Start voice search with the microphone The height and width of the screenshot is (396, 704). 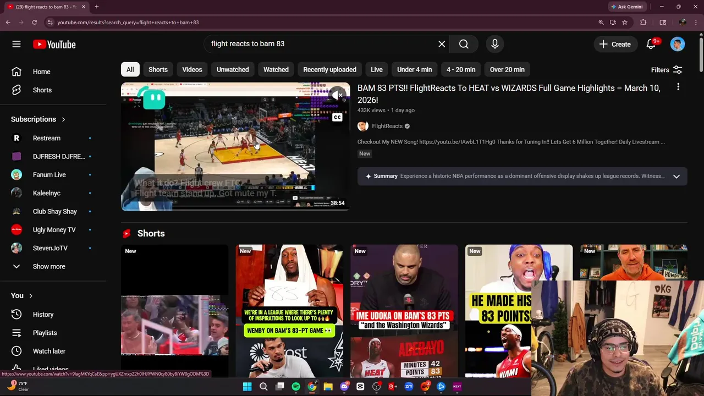494,44
